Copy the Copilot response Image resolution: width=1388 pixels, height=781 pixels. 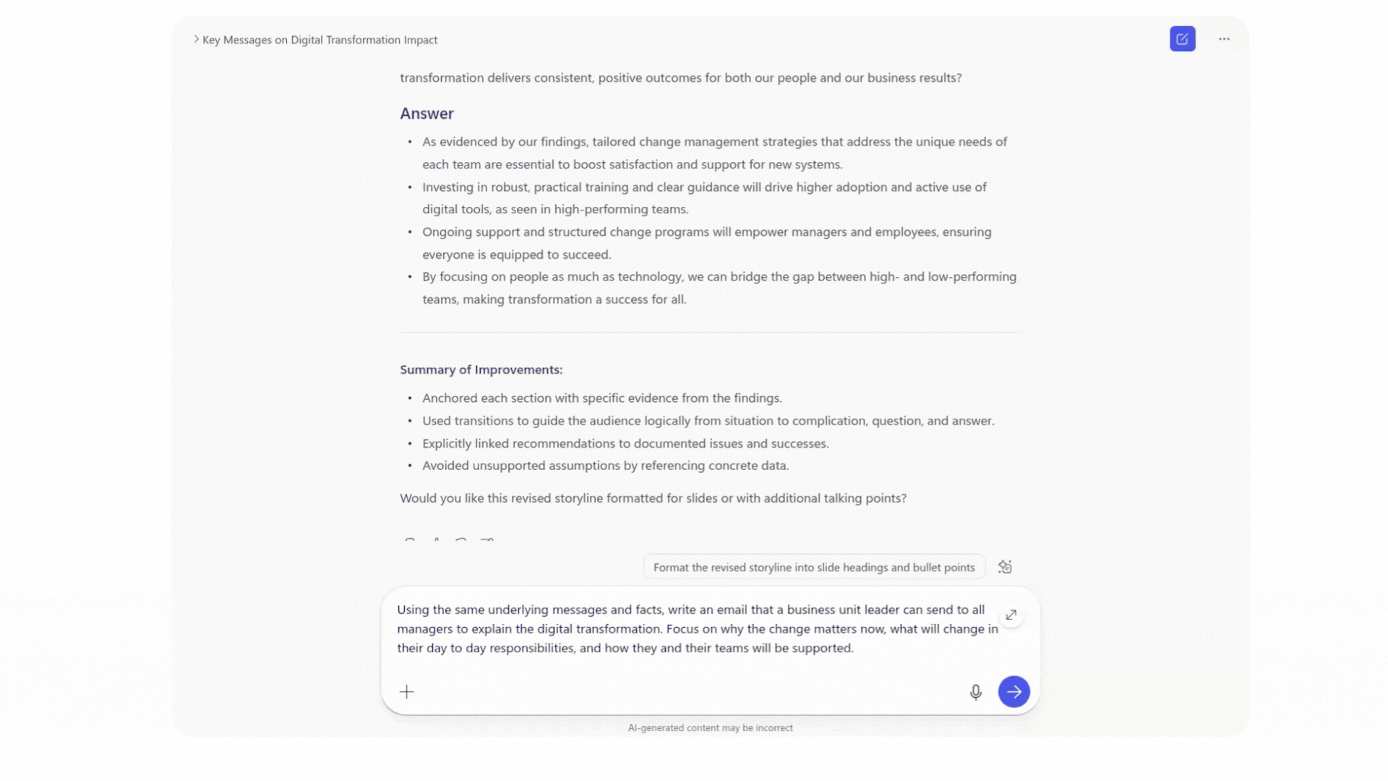[409, 542]
